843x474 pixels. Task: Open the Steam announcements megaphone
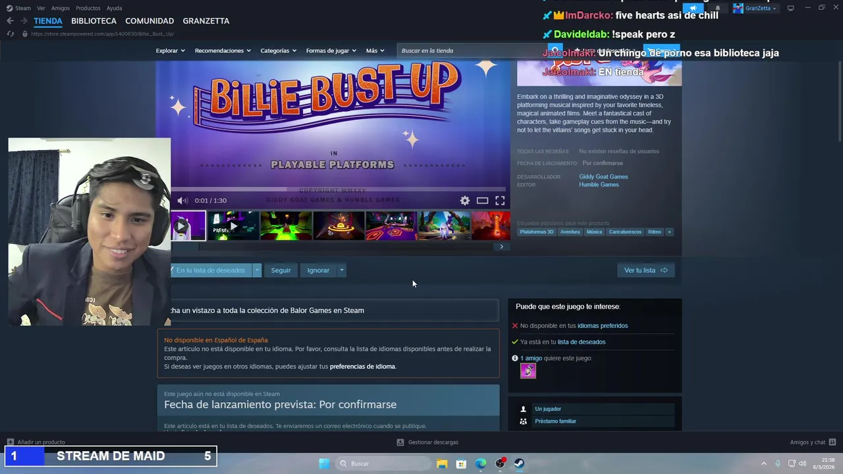click(x=693, y=9)
